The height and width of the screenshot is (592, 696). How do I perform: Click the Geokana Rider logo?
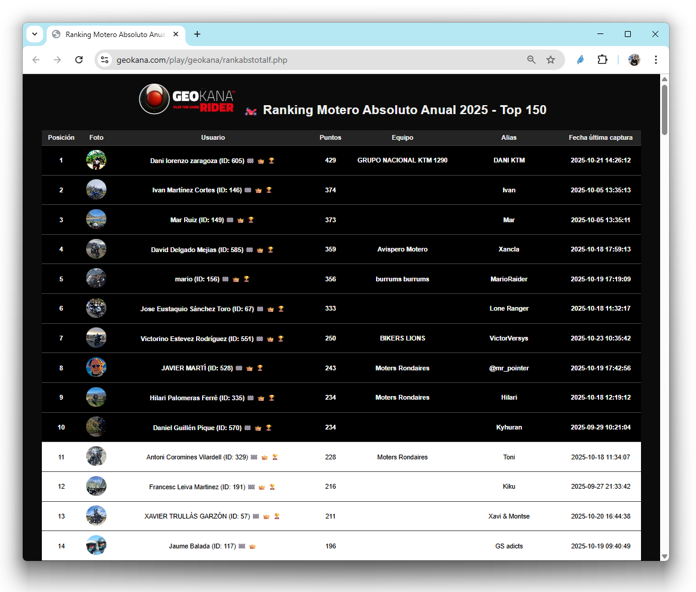(187, 100)
